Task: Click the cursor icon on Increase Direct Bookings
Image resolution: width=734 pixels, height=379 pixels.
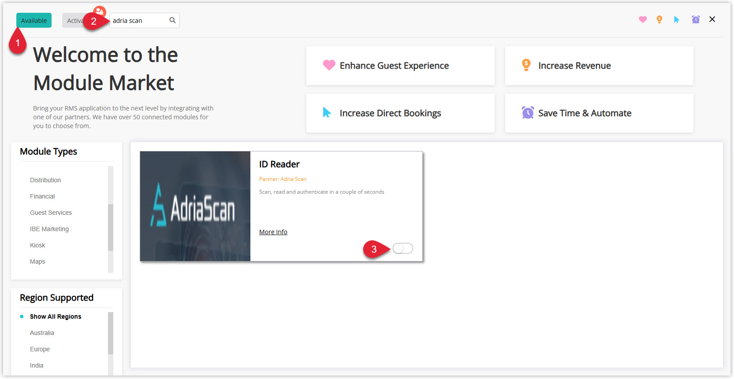Action: (327, 113)
